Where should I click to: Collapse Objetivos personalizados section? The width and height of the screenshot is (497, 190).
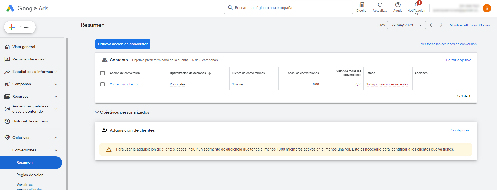point(97,112)
